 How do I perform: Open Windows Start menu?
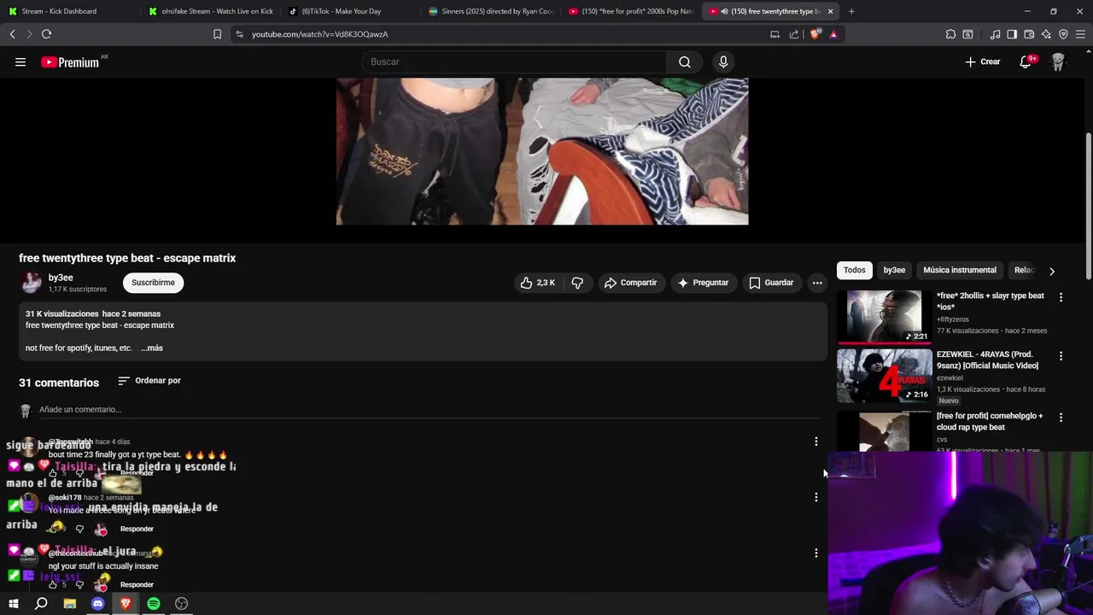(13, 604)
